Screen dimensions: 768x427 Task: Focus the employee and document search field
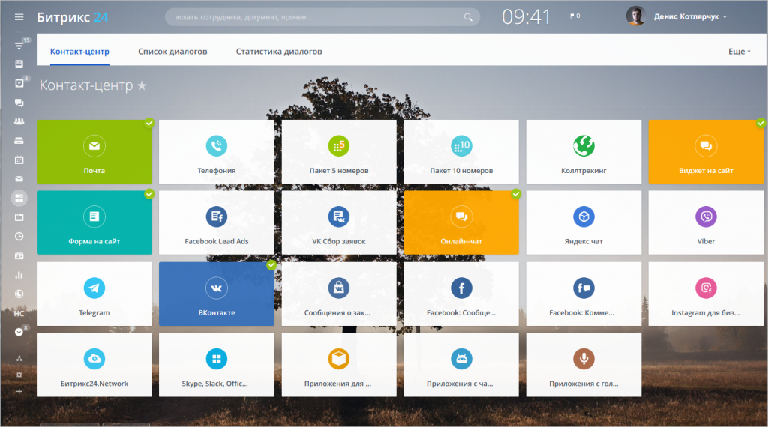[x=322, y=17]
